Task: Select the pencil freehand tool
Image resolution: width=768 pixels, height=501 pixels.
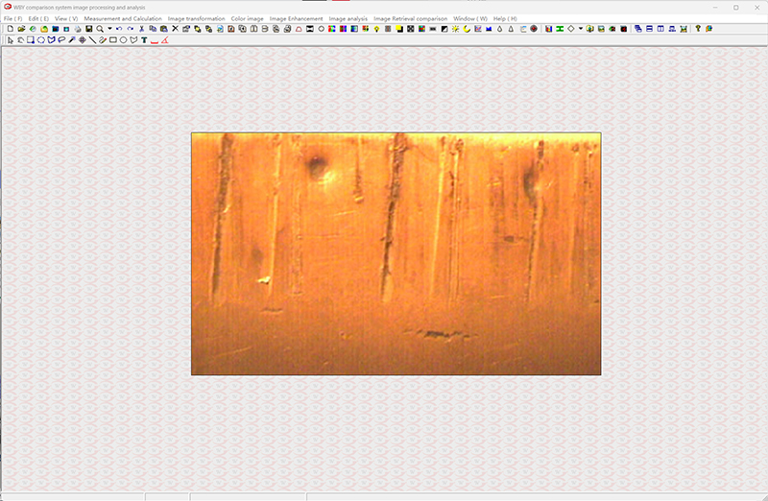Action: tap(103, 40)
